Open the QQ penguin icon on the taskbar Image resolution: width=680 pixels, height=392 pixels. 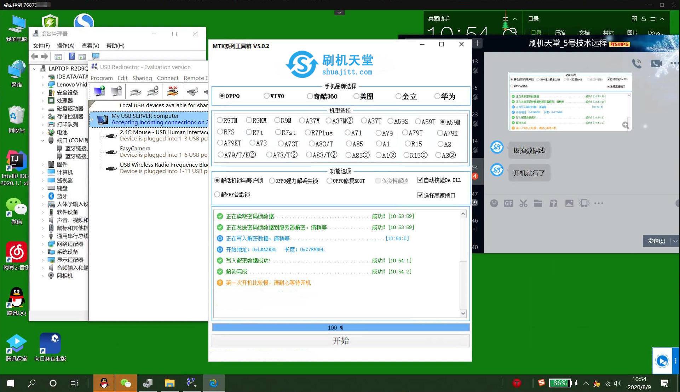click(x=104, y=383)
